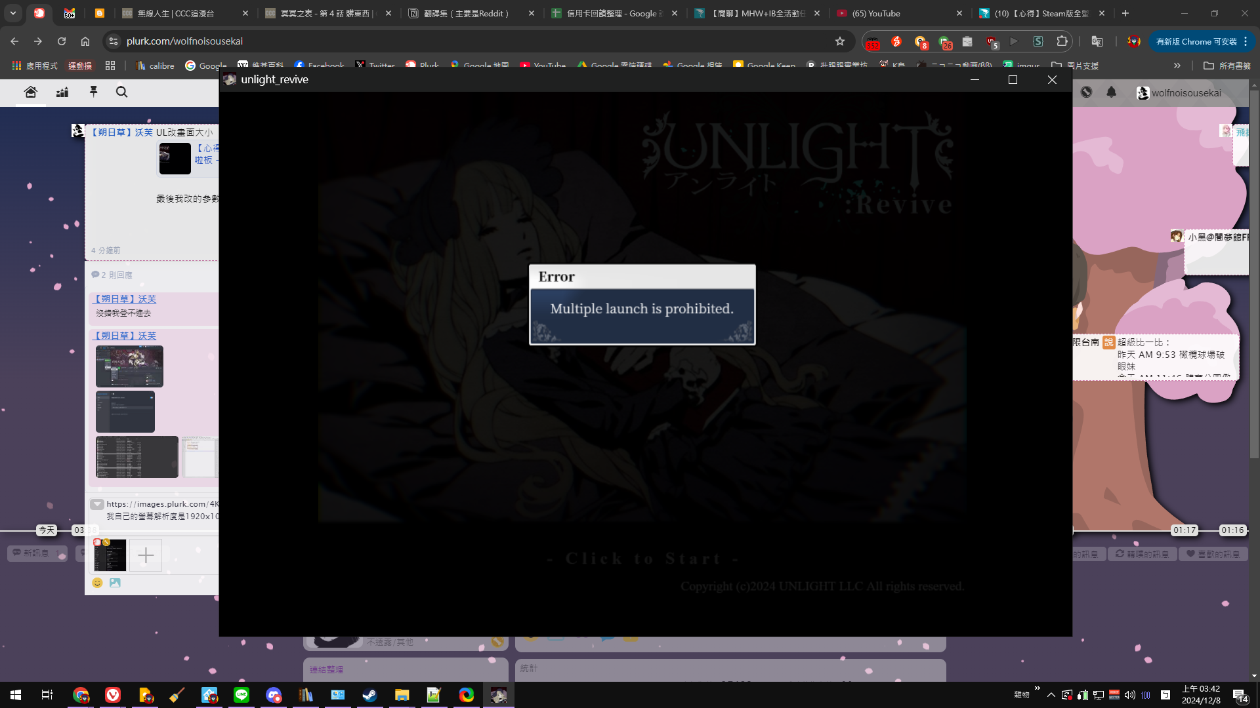This screenshot has height=708, width=1260.
Task: Switch to the Steam版 心得 tab
Action: coord(1041,13)
